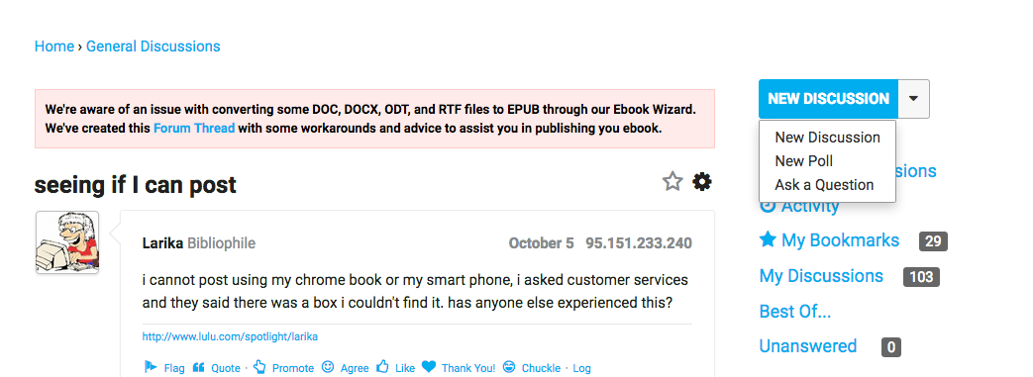Viewport: 1033px width, 377px height.
Task: Open the Unanswered discussions link
Action: point(808,346)
